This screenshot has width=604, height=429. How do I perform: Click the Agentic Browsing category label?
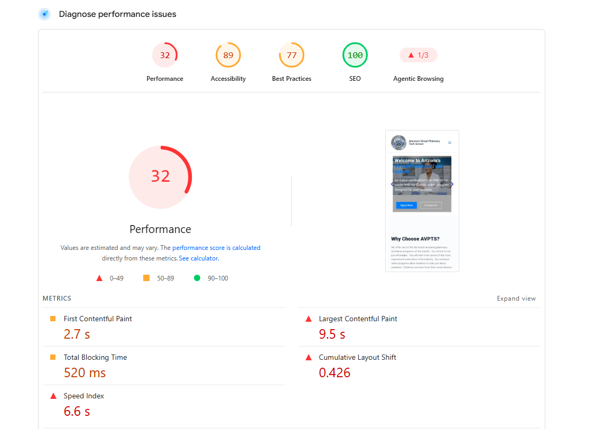(x=419, y=79)
